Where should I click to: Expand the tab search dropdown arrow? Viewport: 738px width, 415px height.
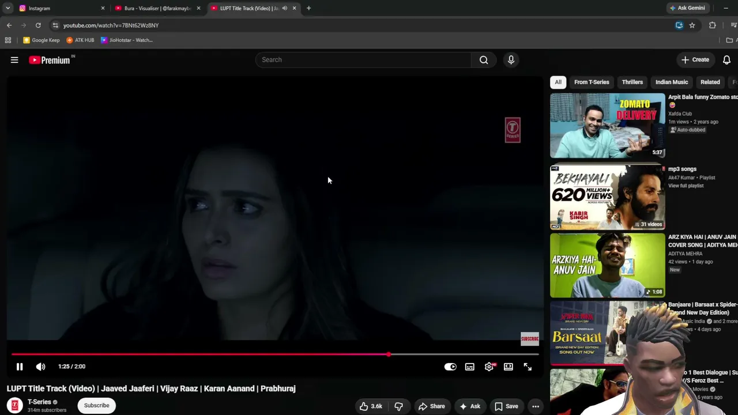[8, 8]
